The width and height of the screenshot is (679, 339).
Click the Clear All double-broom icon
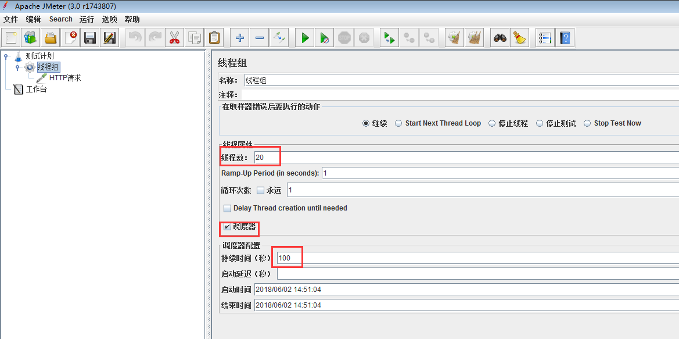coord(474,38)
